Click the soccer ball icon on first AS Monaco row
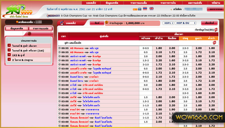 (x=59, y=48)
